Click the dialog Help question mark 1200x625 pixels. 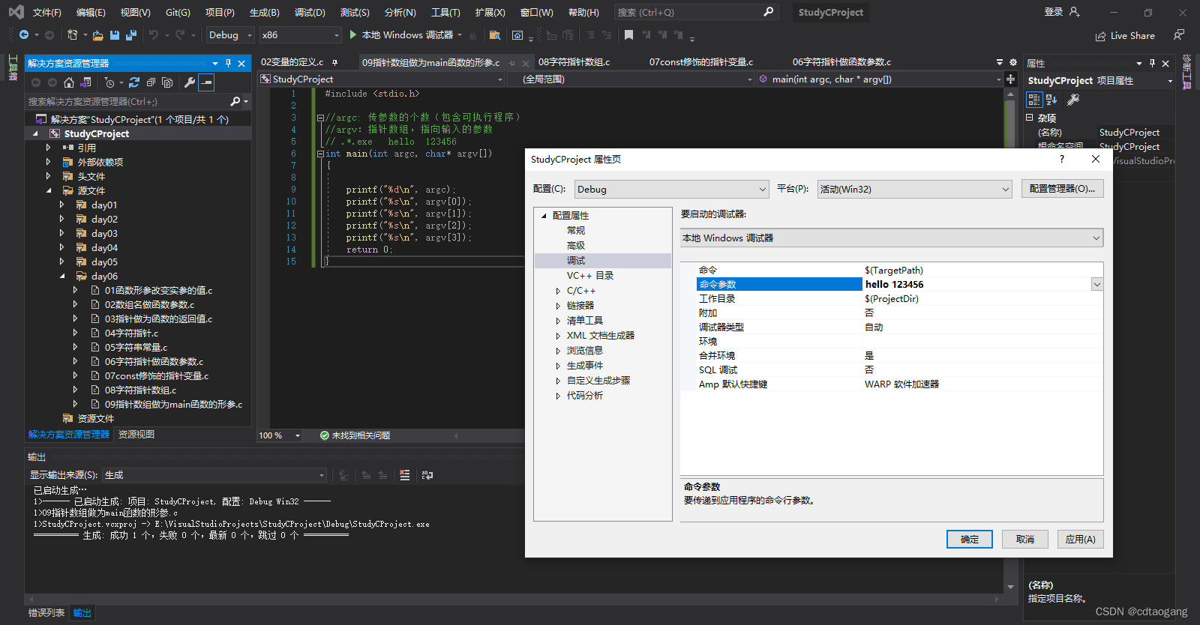pyautogui.click(x=1061, y=159)
